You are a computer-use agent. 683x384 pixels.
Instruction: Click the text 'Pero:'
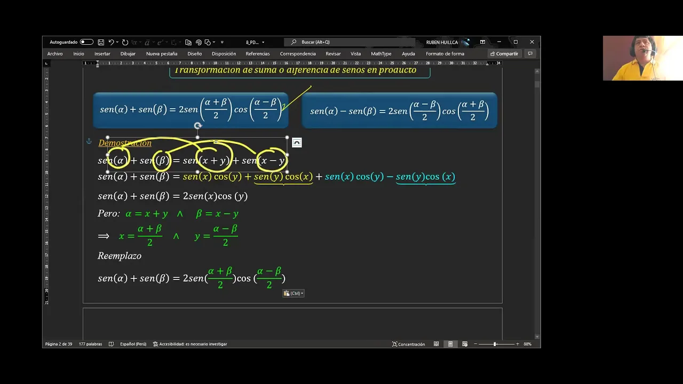(109, 214)
